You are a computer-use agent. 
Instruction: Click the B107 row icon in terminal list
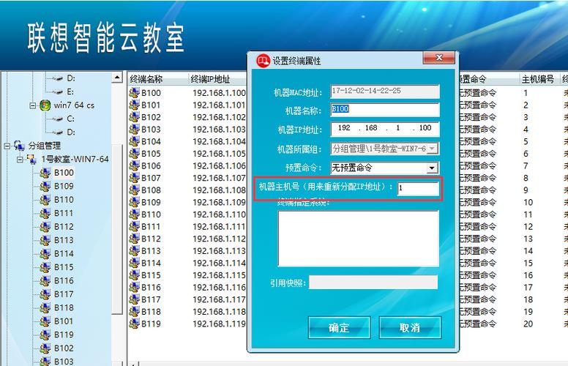pyautogui.click(x=135, y=178)
